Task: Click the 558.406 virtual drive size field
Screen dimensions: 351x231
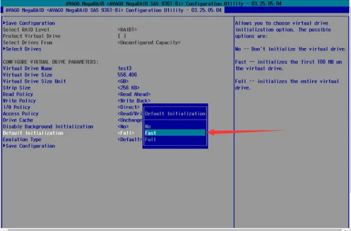Action: 127,75
